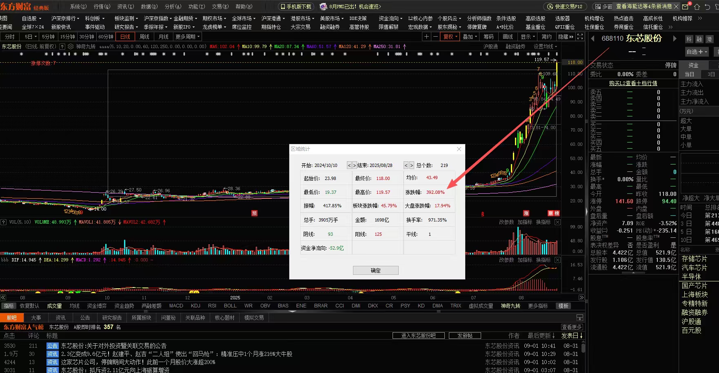Image resolution: width=719 pixels, height=373 pixels.
Task: Open the 显示 display dropdown
Action: (x=528, y=37)
